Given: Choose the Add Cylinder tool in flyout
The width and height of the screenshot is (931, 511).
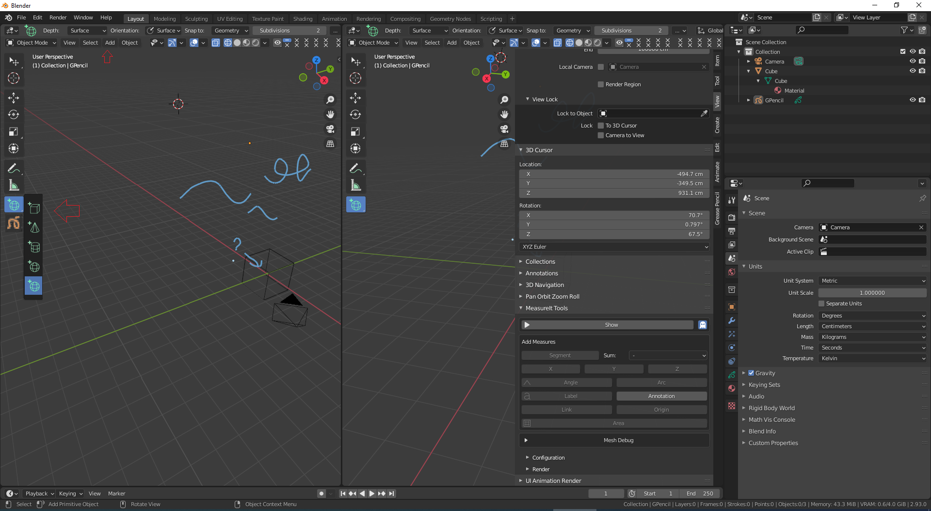Looking at the screenshot, I should point(34,247).
